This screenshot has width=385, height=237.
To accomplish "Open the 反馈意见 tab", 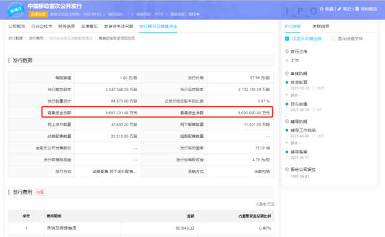I will [x=89, y=26].
